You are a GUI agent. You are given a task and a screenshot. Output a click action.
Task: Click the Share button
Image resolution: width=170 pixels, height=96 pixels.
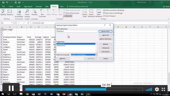(x=166, y=6)
